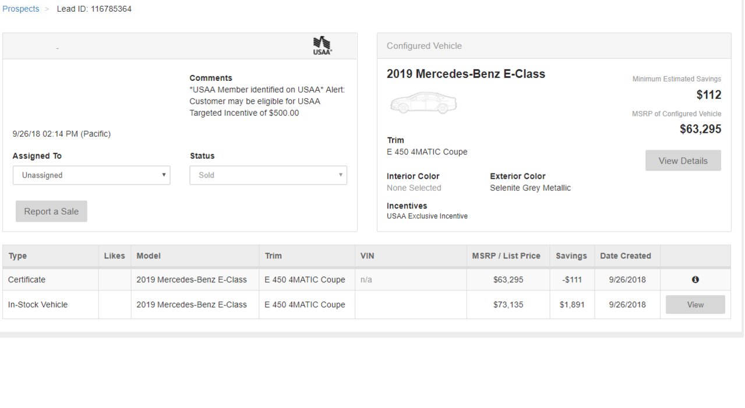Viewport: 745px width, 408px height.
Task: Click the $112 minimum estimated savings
Action: (x=709, y=95)
